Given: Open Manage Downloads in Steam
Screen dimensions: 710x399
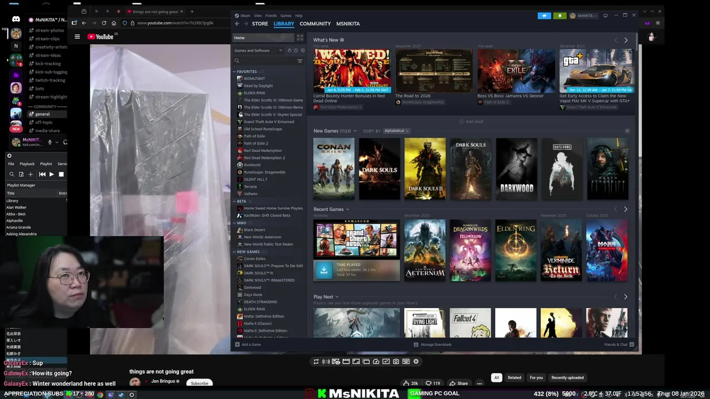Looking at the screenshot, I should (433, 345).
